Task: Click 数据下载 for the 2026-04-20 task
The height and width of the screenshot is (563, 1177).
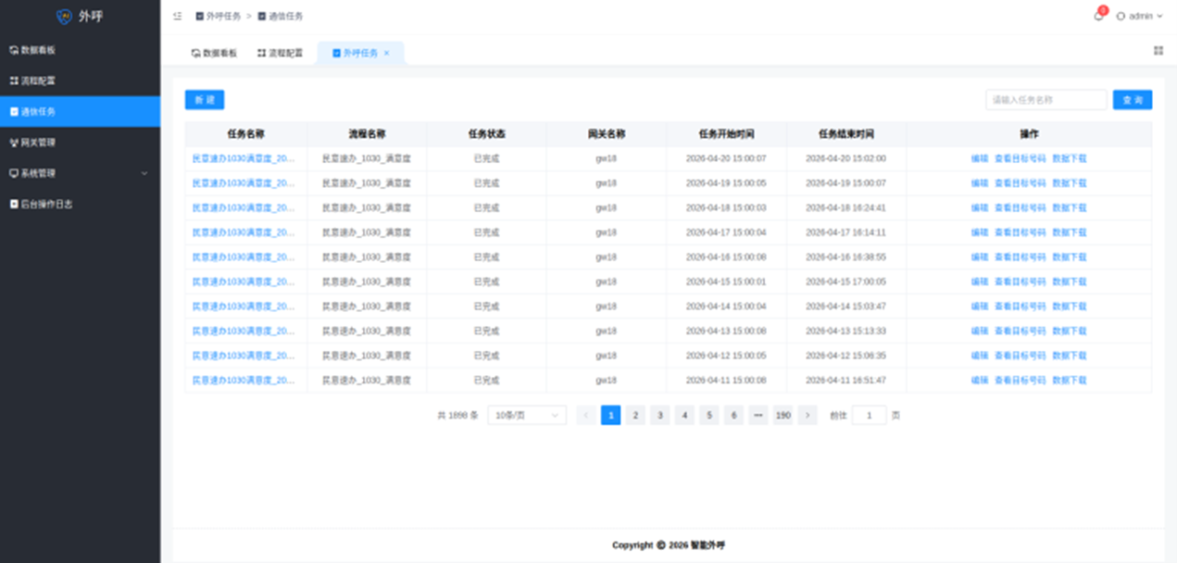Action: point(1070,158)
